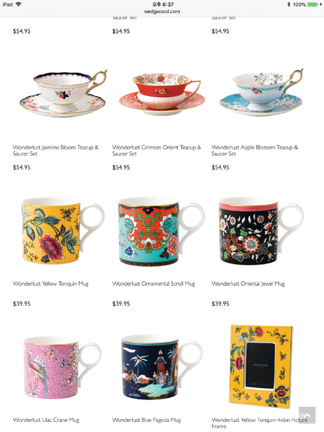Tap the wedgwood.com address bar
324x432 pixels.
(162, 11)
